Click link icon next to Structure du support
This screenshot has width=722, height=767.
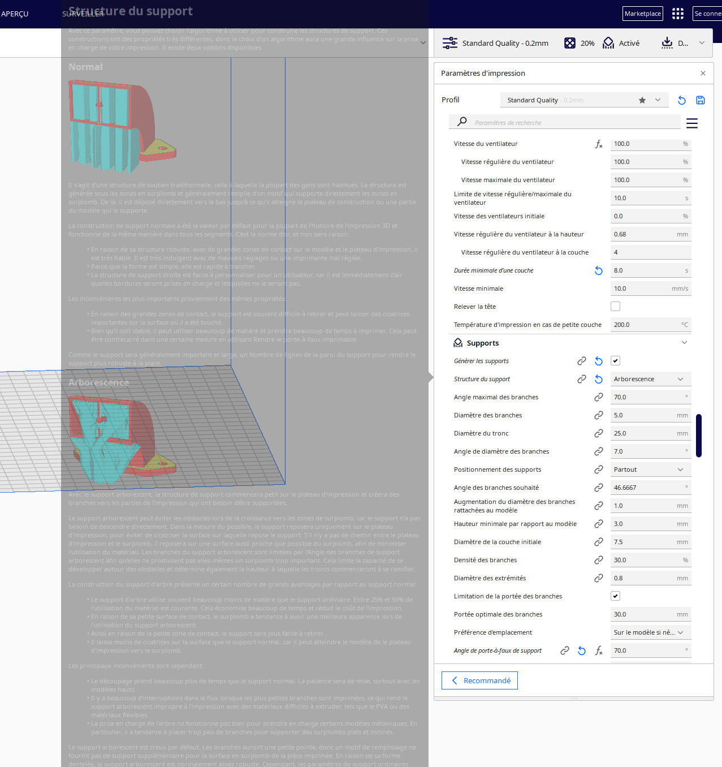(582, 380)
